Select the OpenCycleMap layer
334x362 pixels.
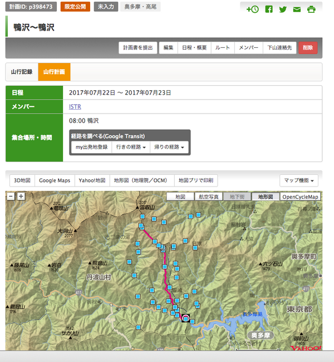click(x=300, y=197)
